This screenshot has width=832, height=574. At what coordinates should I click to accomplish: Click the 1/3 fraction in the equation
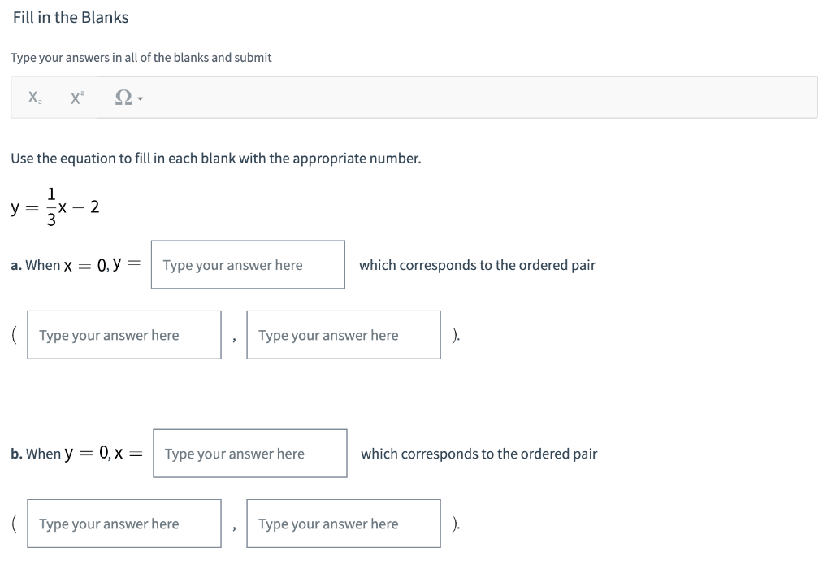(51, 207)
